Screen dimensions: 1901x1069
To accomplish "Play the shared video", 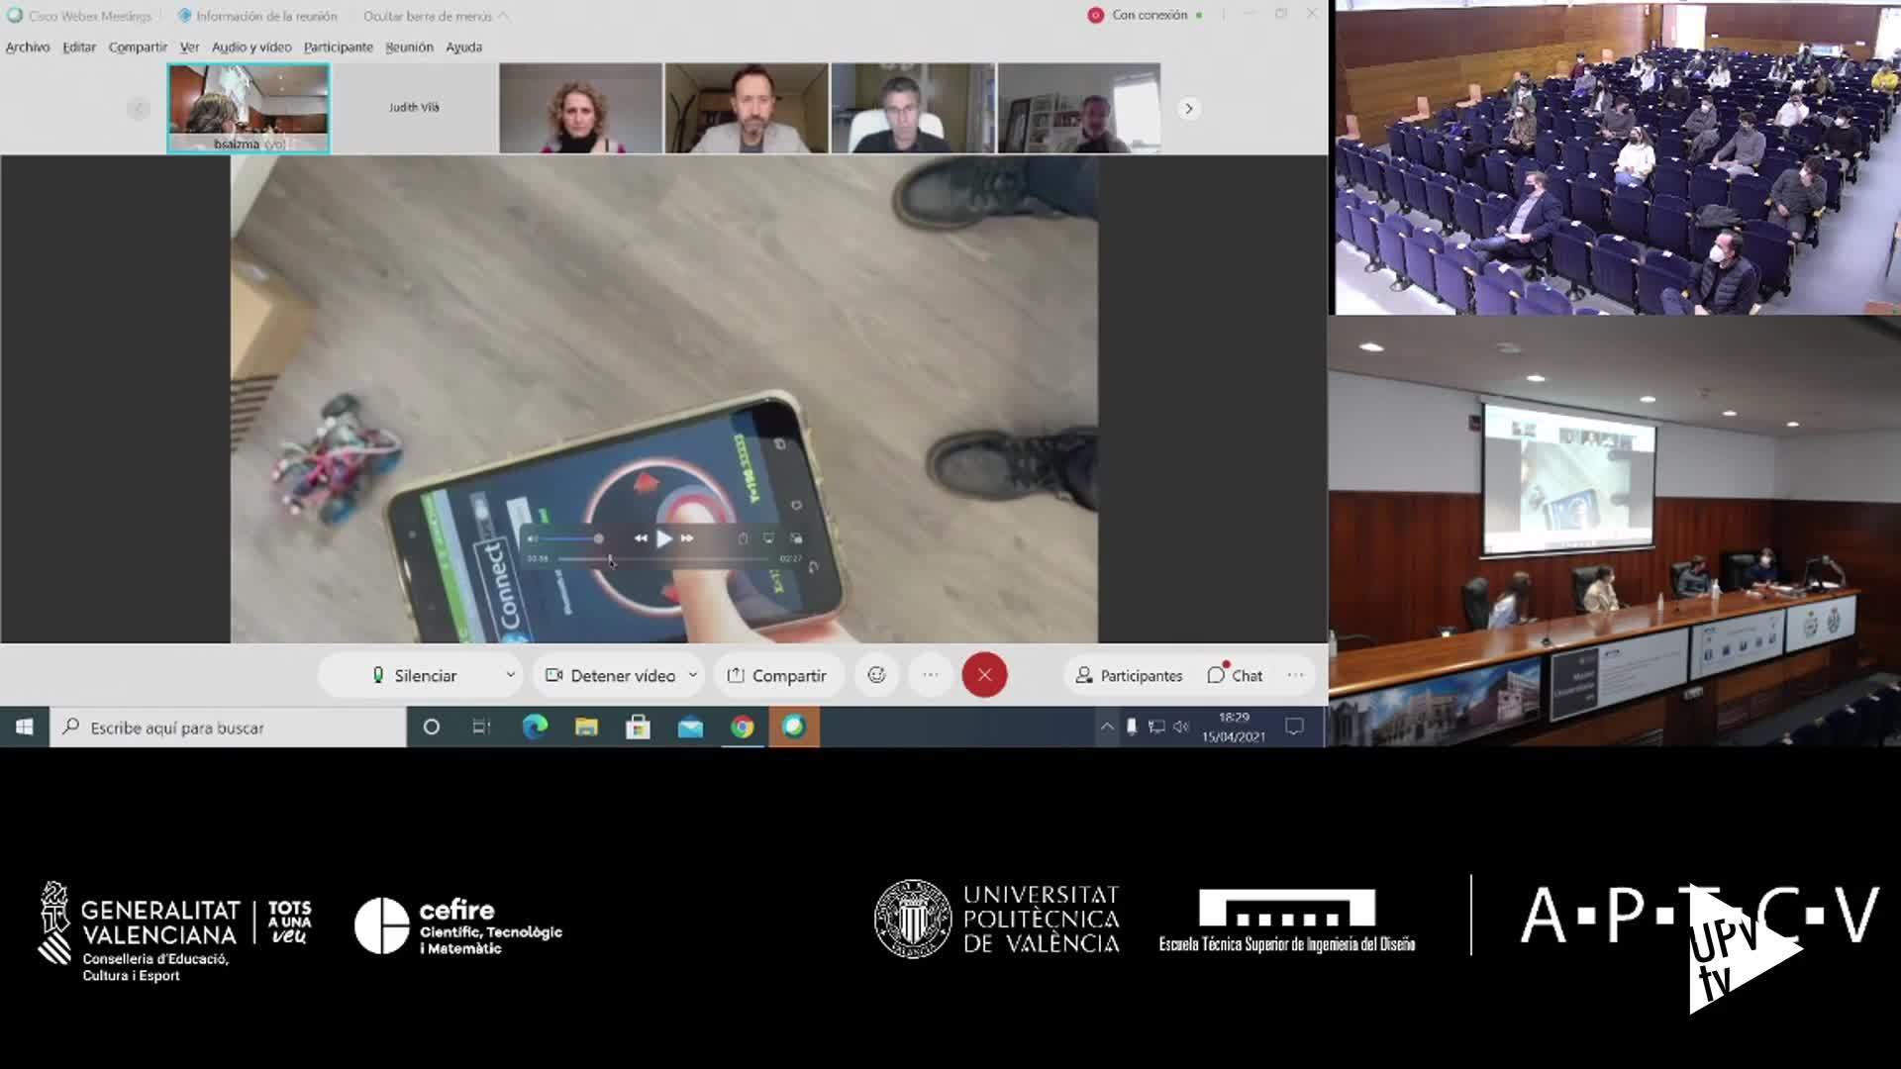I will [x=664, y=538].
